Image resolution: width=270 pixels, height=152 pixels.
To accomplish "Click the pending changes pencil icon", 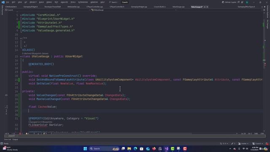I will coord(233,144).
